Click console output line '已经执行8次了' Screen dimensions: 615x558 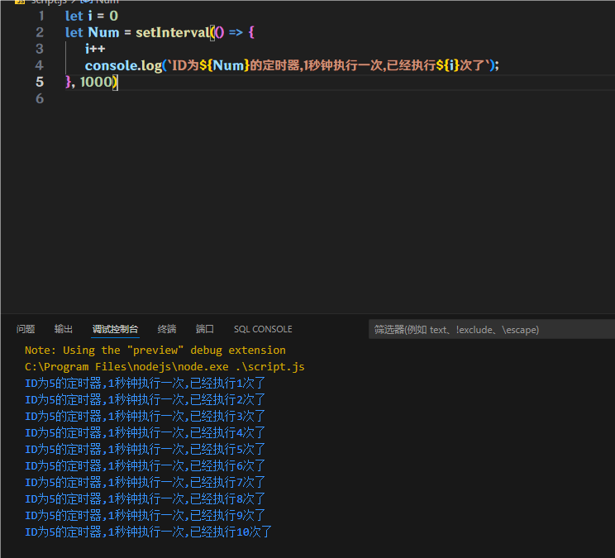[x=145, y=498]
